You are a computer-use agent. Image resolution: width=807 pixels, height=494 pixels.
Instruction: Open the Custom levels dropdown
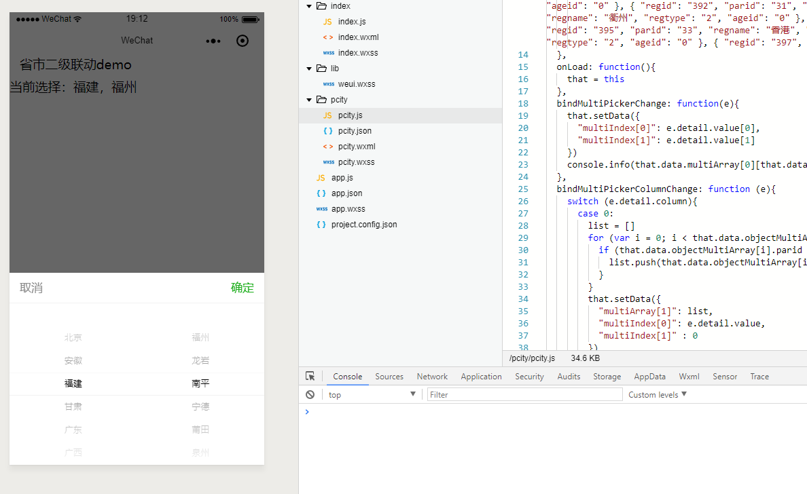(x=658, y=394)
